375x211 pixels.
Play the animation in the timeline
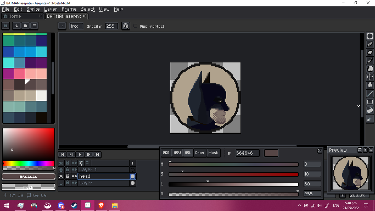[x=80, y=154]
